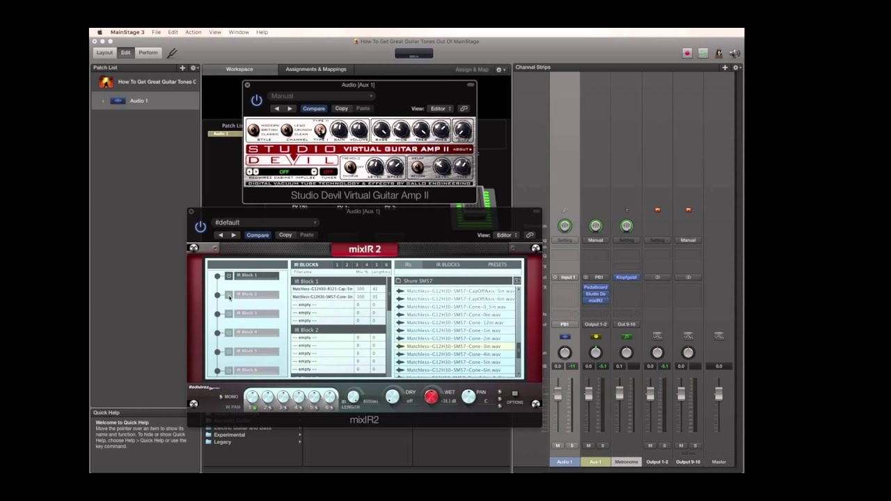The image size is (891, 501).
Task: Flip the Studio Devil TYPE I/II switch
Action: tap(320, 130)
